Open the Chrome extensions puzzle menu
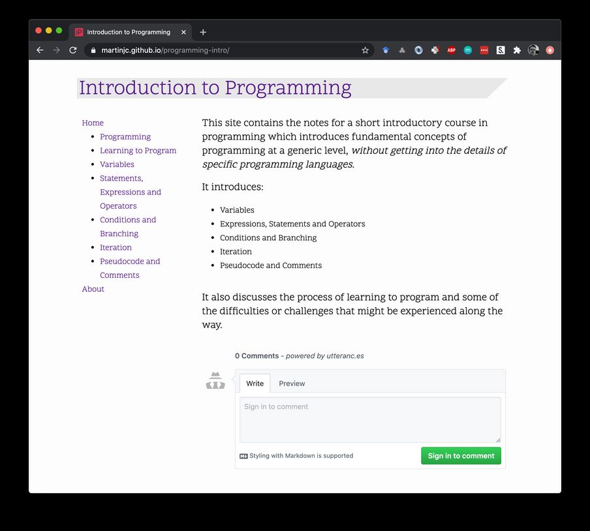 click(517, 50)
